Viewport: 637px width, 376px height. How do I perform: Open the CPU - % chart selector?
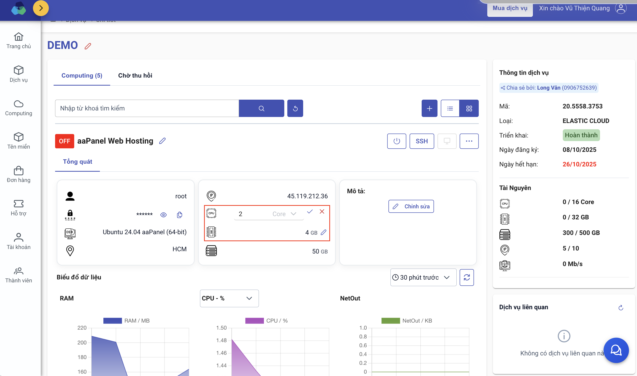point(229,298)
